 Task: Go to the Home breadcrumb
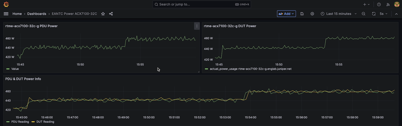17,14
